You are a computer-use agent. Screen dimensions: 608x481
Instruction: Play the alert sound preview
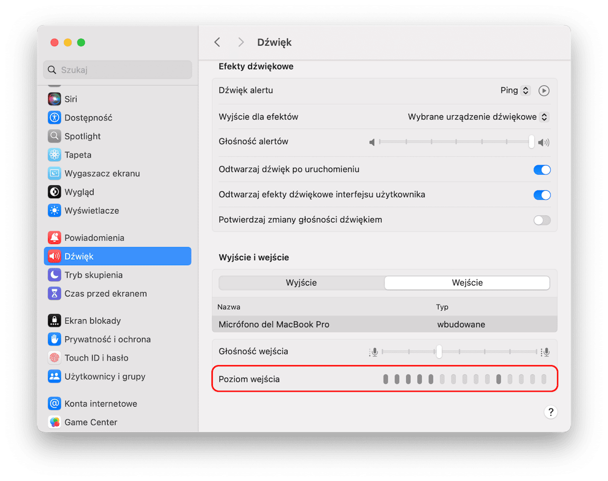(x=543, y=90)
